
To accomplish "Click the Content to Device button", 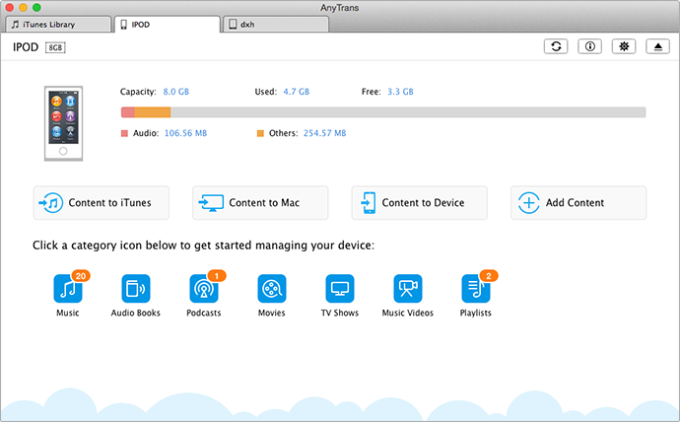I will (420, 202).
